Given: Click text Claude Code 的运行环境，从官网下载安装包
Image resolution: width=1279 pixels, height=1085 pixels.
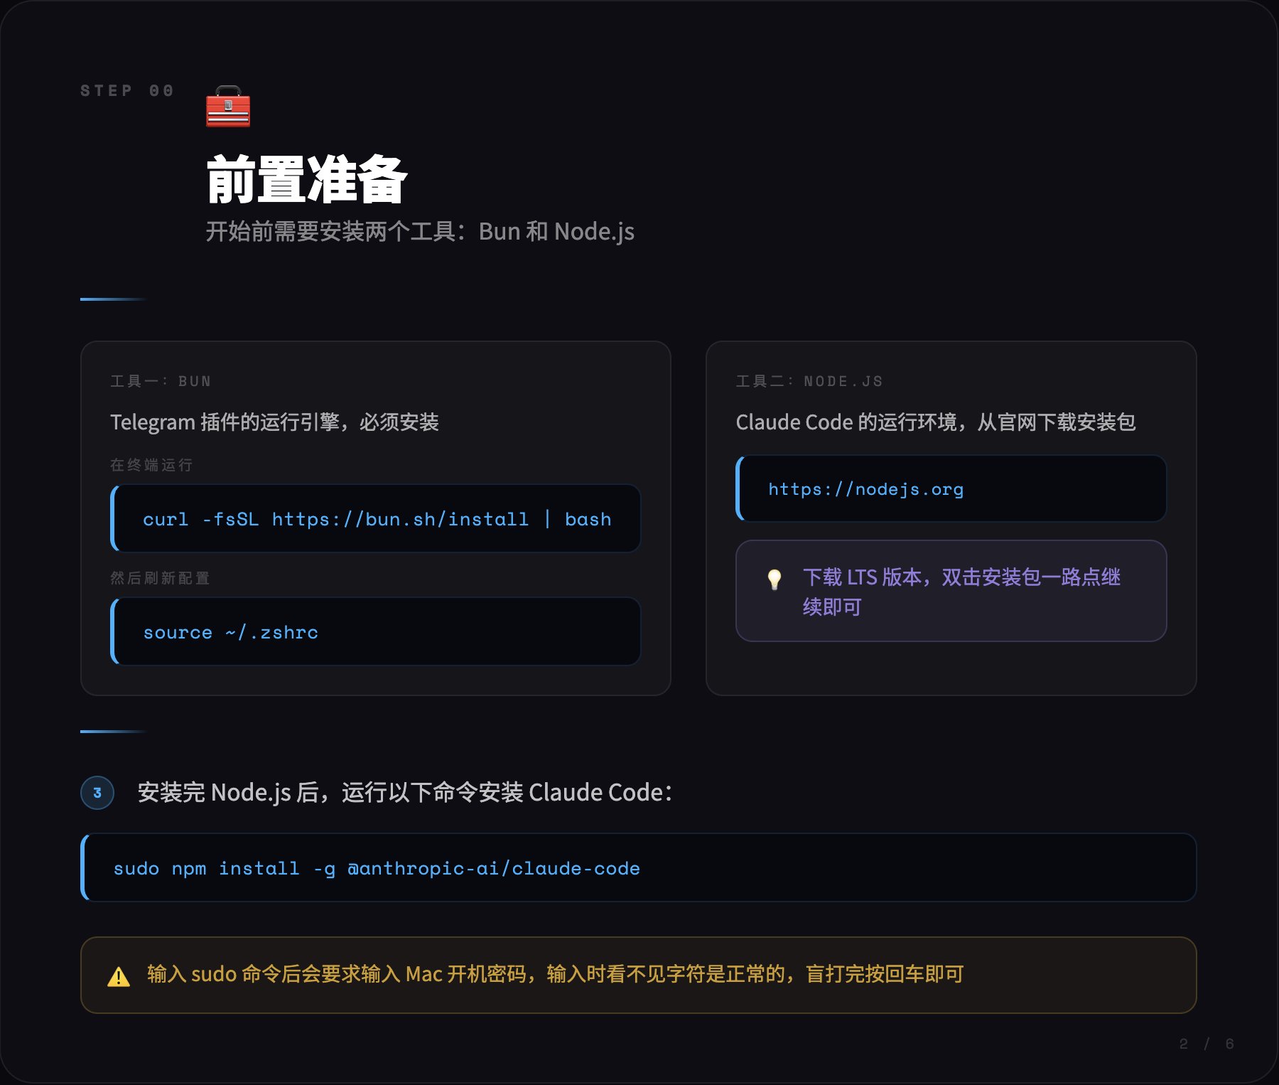Looking at the screenshot, I should pos(935,422).
